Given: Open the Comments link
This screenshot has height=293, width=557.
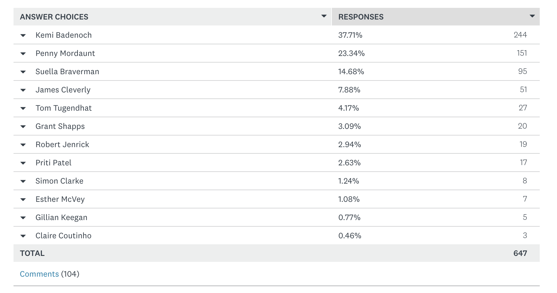Looking at the screenshot, I should 39,274.
